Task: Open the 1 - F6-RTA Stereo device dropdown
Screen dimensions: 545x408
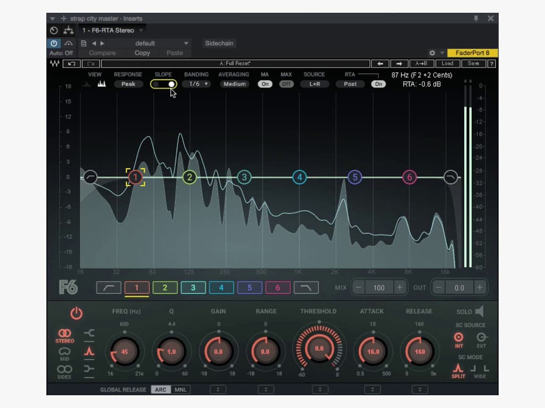Action: [113, 30]
